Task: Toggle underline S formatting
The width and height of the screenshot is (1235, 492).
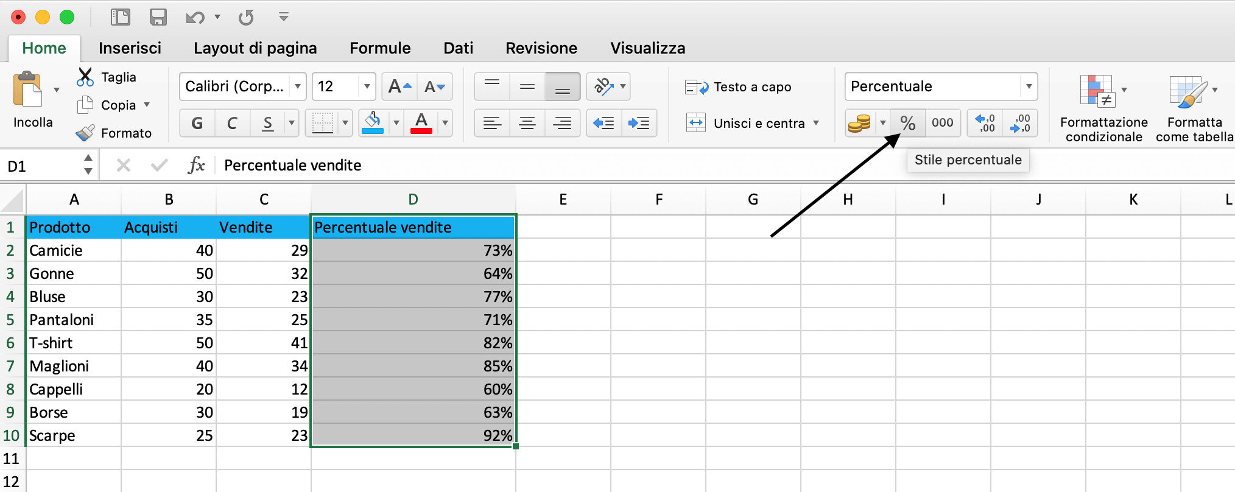Action: pos(267,123)
